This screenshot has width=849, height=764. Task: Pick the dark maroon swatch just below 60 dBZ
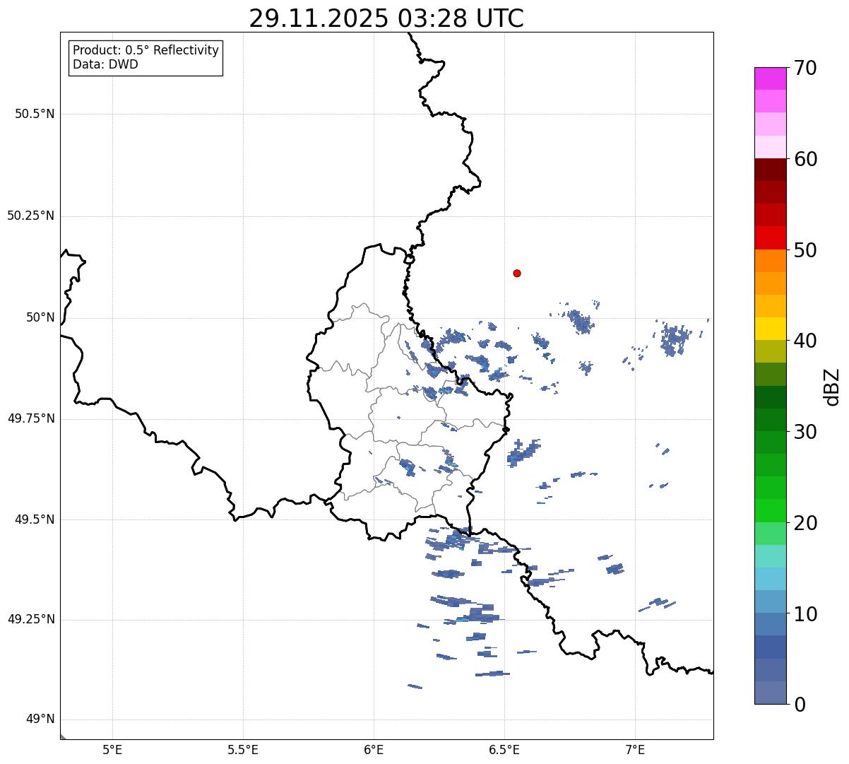pyautogui.click(x=770, y=170)
